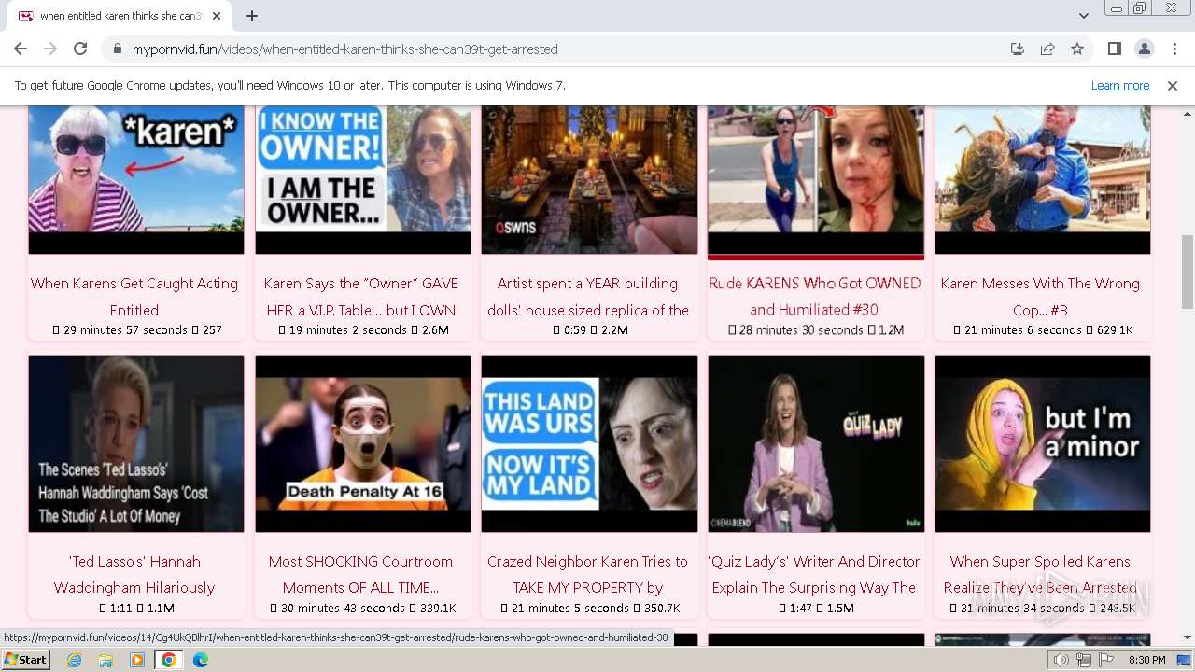1195x672 pixels.
Task: Open 'Crazed Neighbor Karen Tries to' link
Action: (x=587, y=574)
